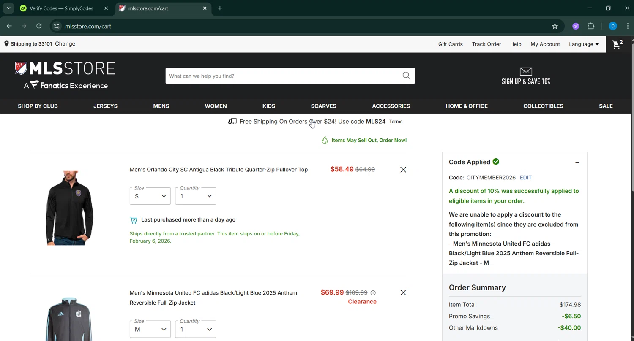
Task: Open the Chrome three-dot menu
Action: coord(628,26)
